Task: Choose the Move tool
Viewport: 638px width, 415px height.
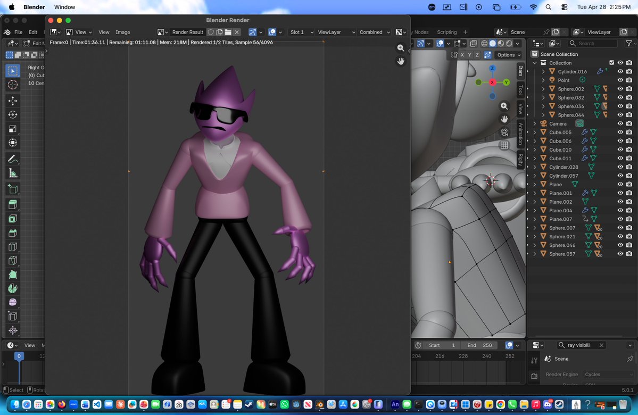Action: tap(13, 101)
